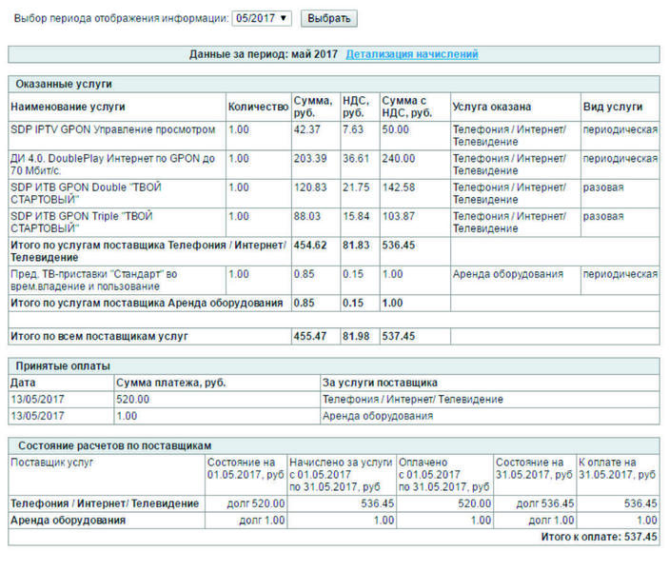This screenshot has height=571, width=669.
Task: Click the Итого к оплате: 537.45 total
Action: pyautogui.click(x=599, y=537)
